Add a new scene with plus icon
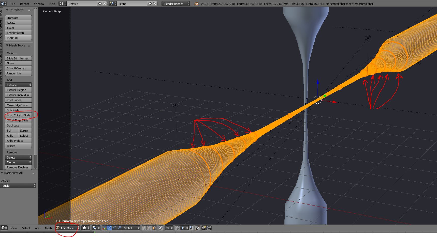 click(x=150, y=4)
